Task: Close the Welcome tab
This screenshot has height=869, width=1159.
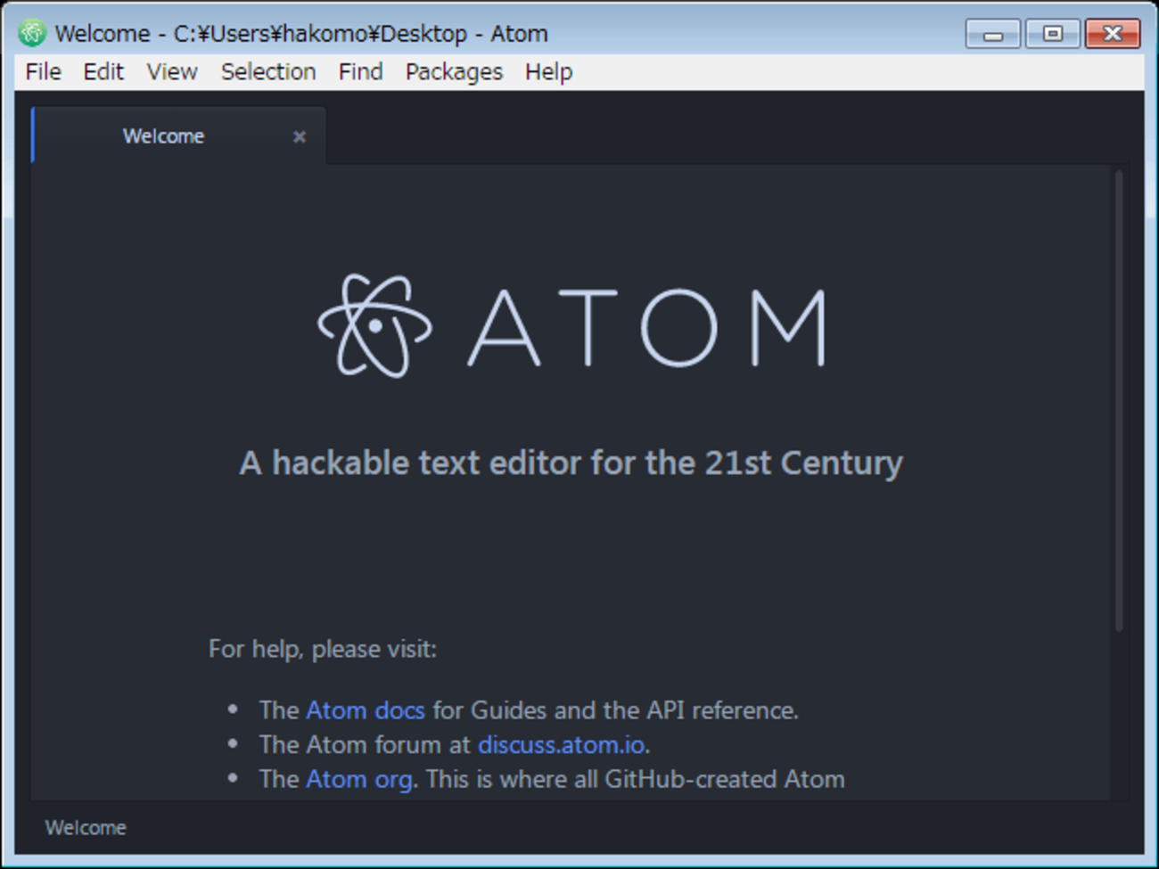Action: click(300, 136)
